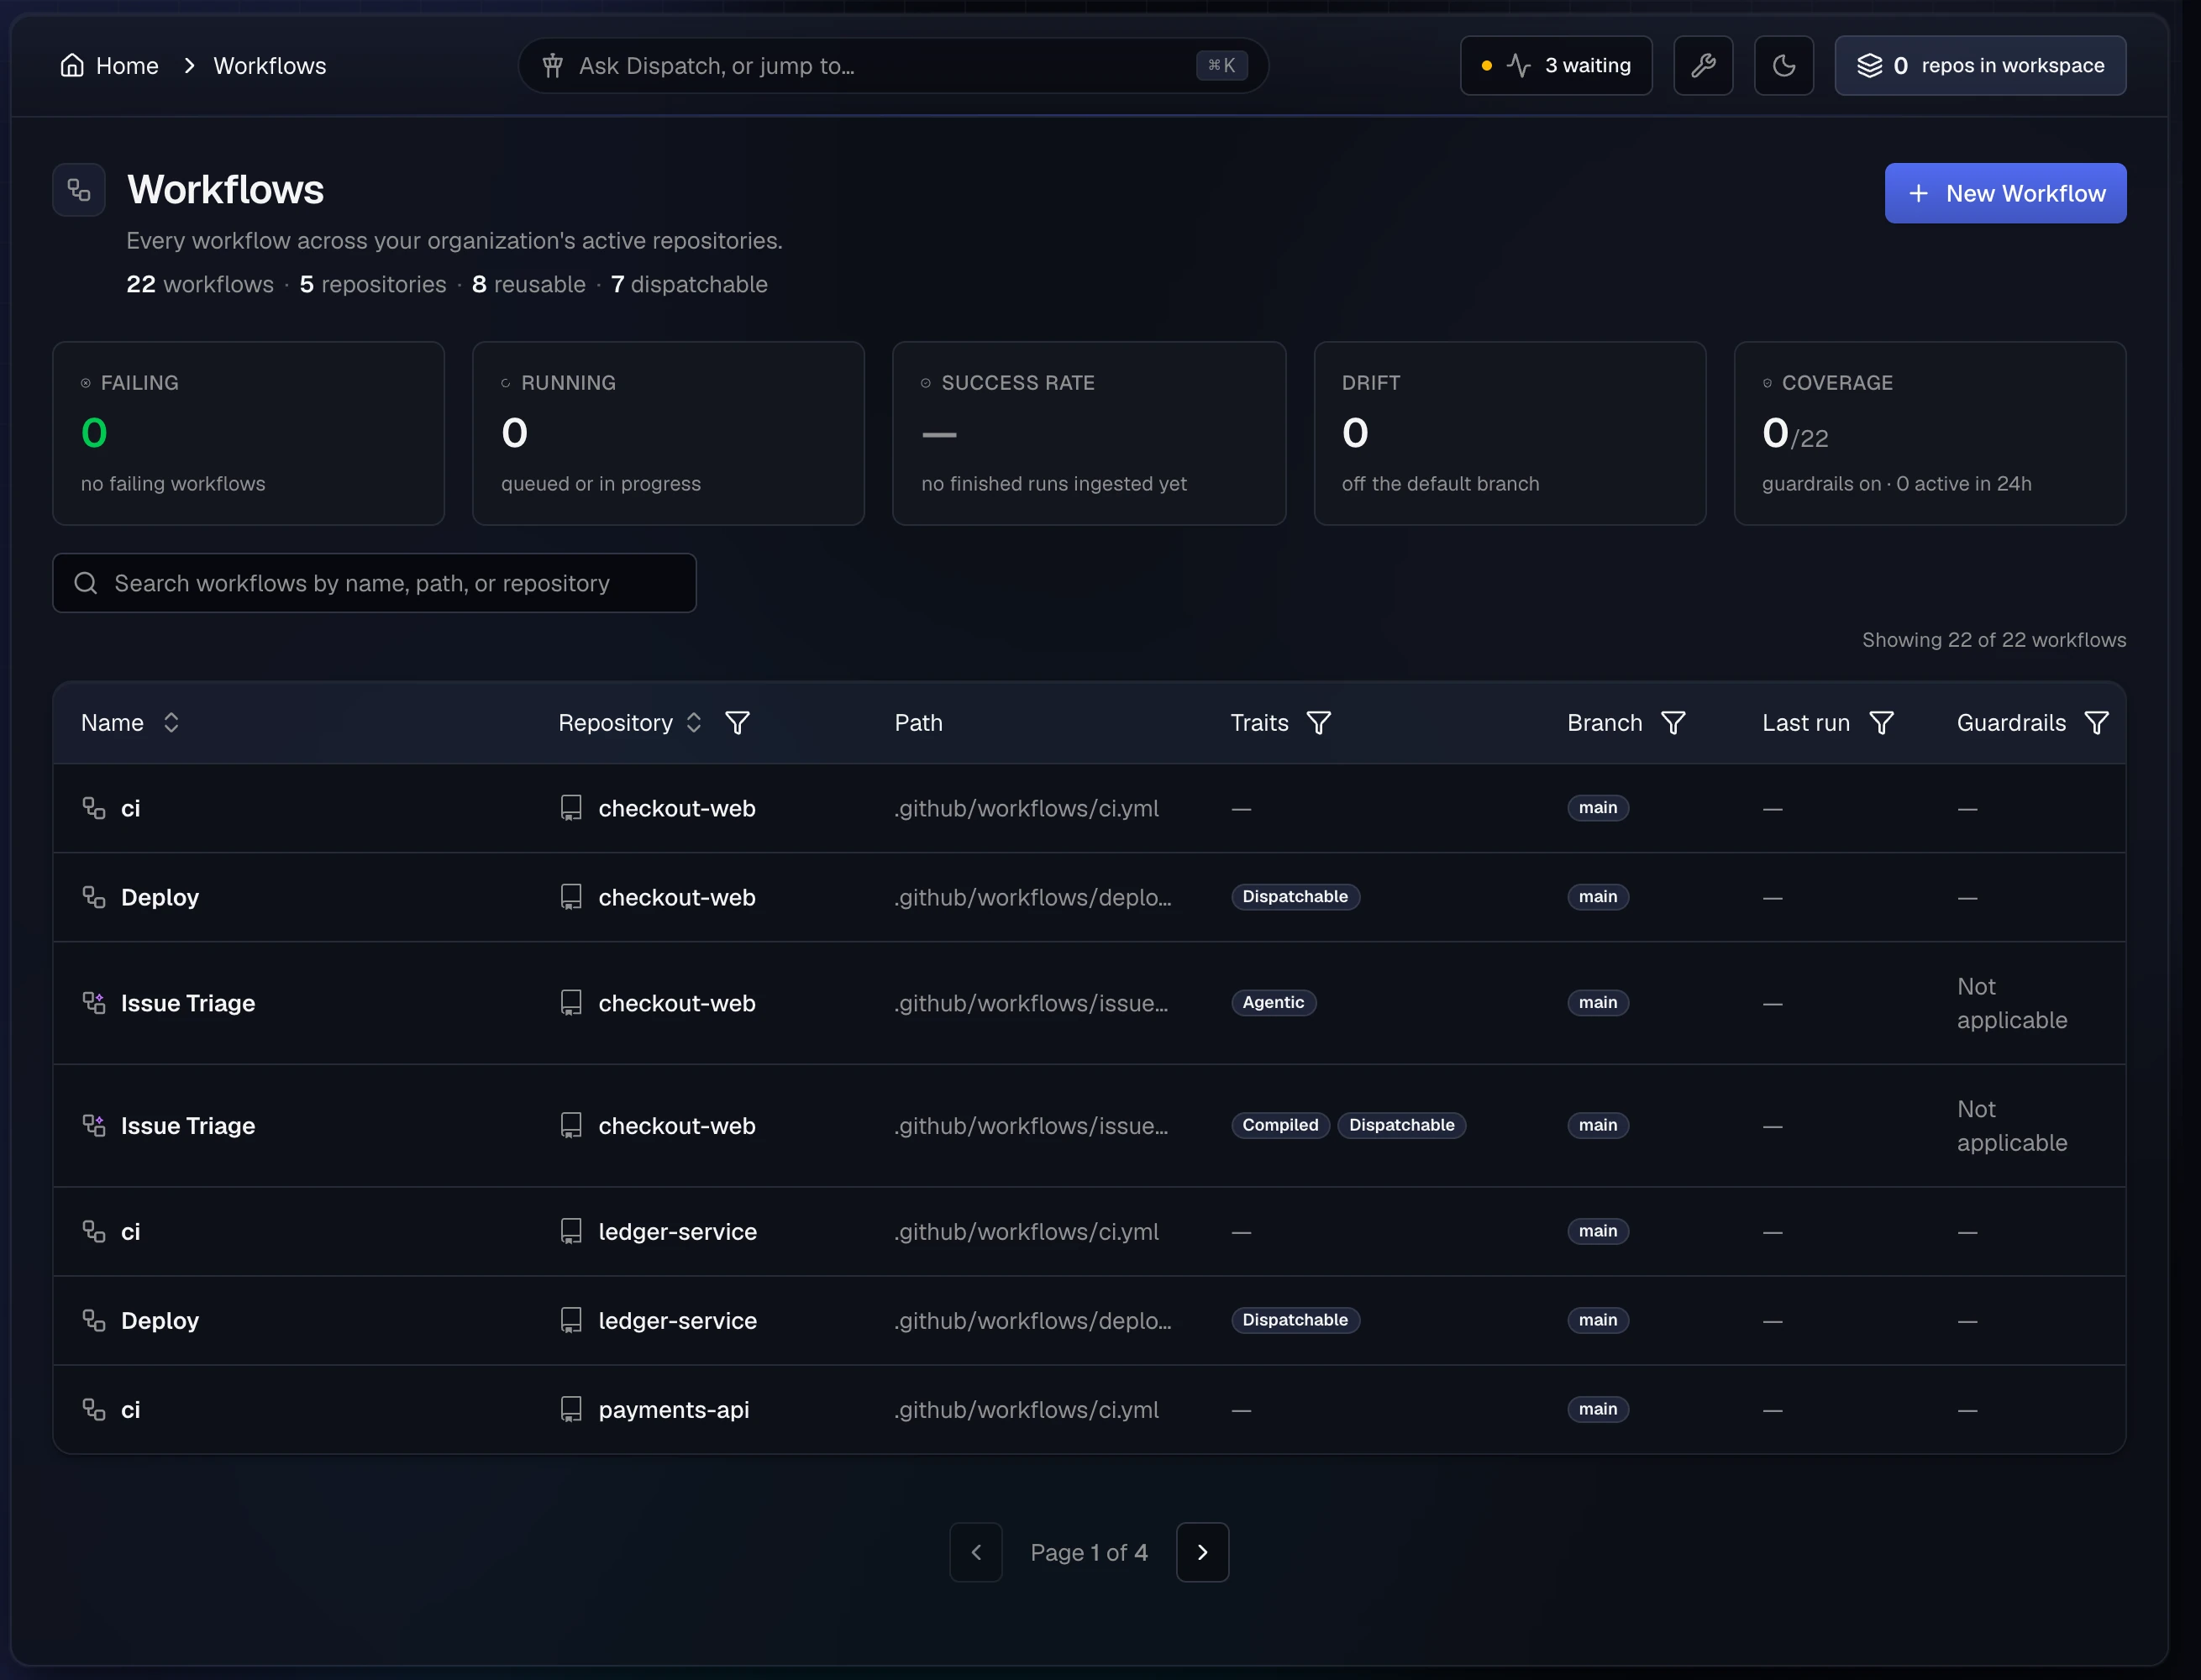Image resolution: width=2201 pixels, height=1680 pixels.
Task: Click the Showing 22 of 22 workflows text
Action: click(1993, 640)
